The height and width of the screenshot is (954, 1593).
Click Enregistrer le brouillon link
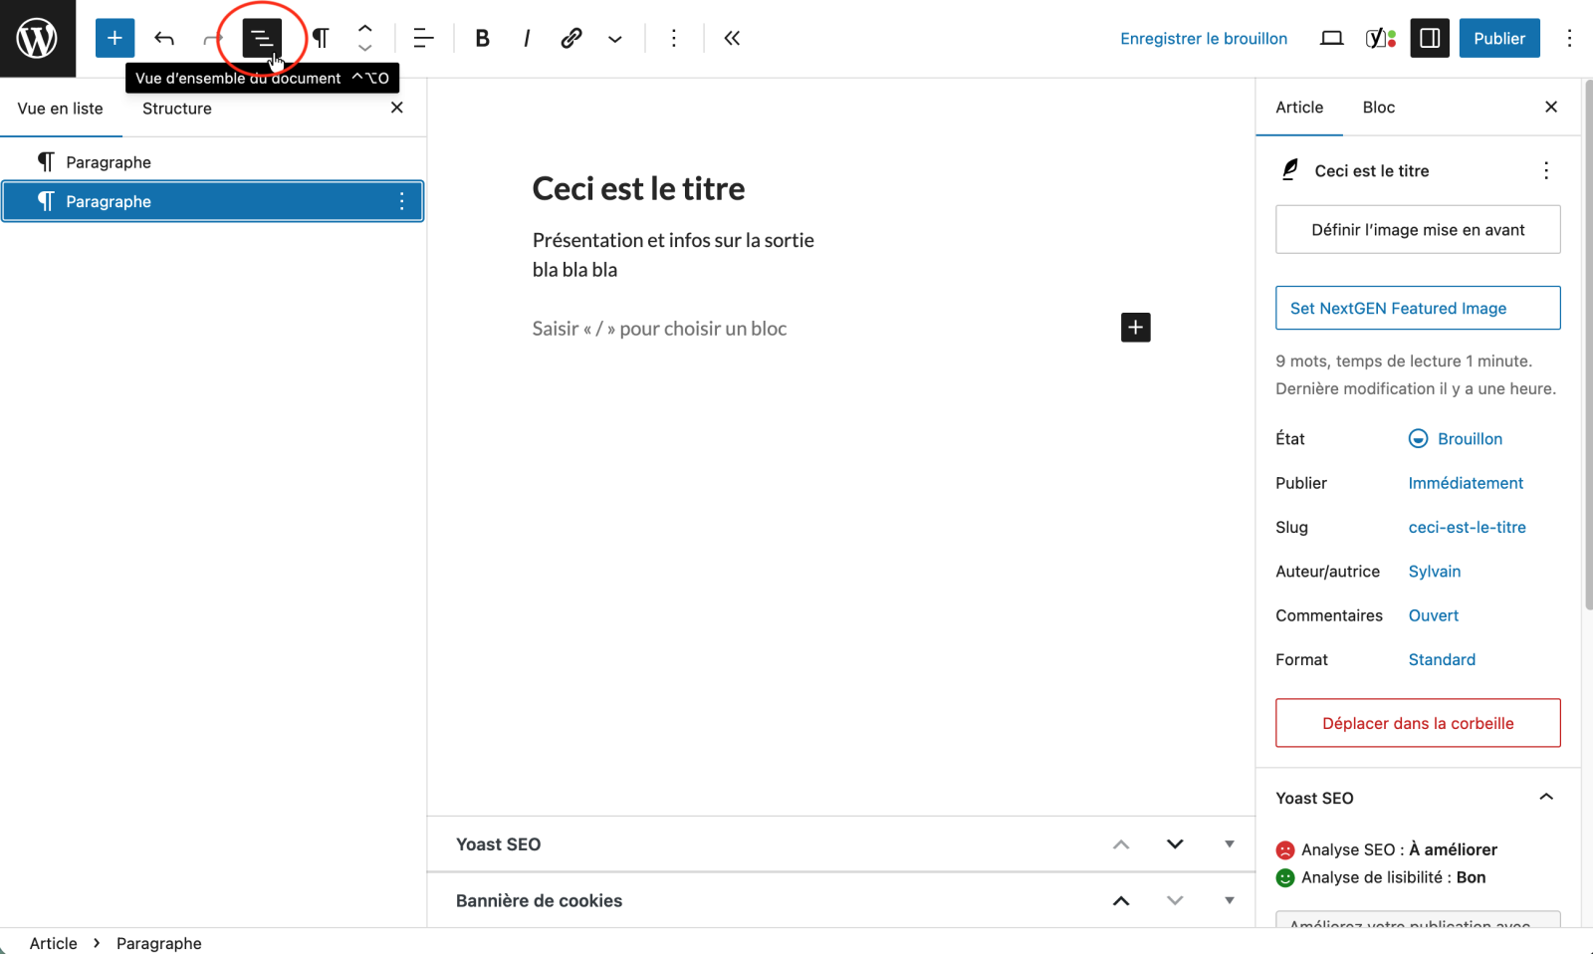coord(1203,38)
